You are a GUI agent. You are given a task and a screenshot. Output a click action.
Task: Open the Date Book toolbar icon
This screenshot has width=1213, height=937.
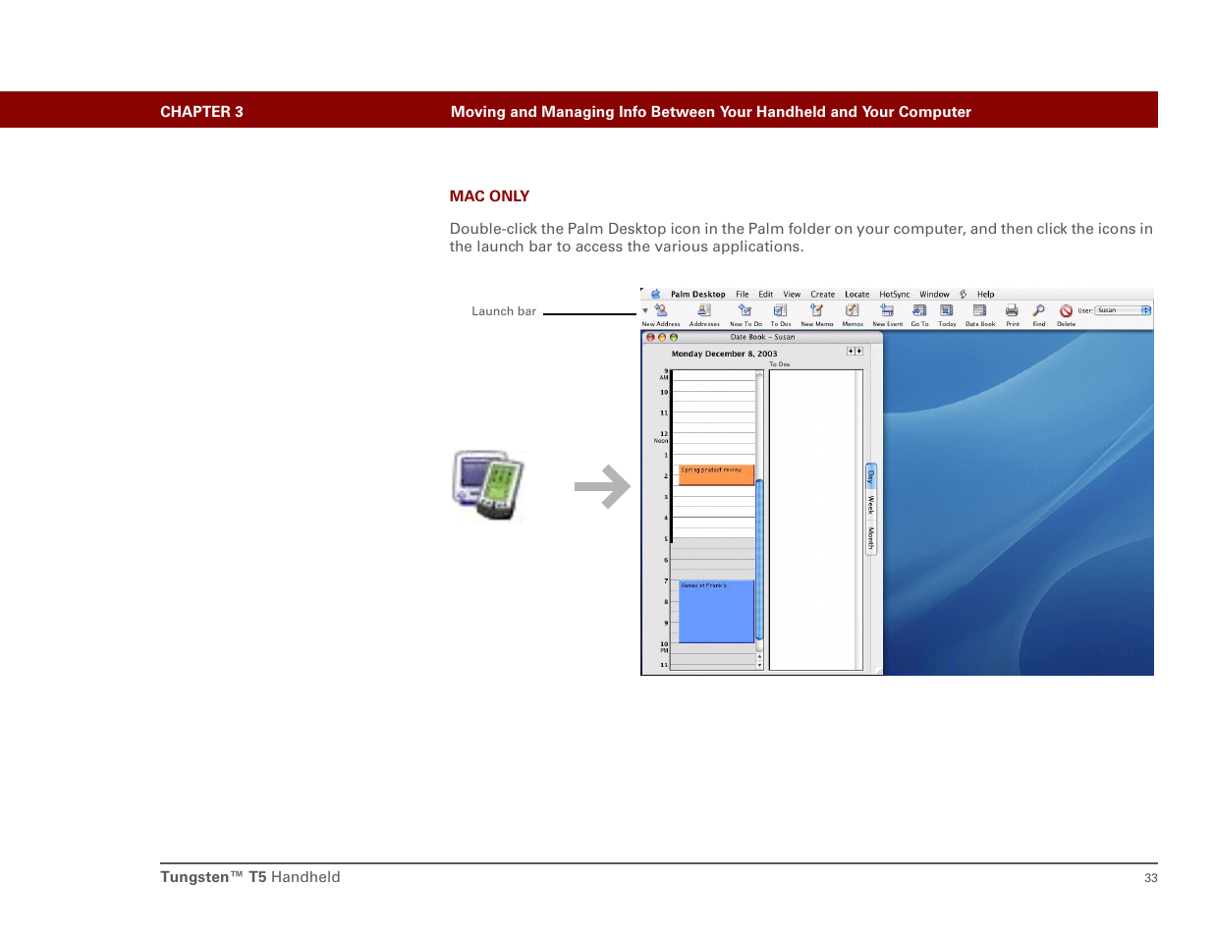click(979, 310)
